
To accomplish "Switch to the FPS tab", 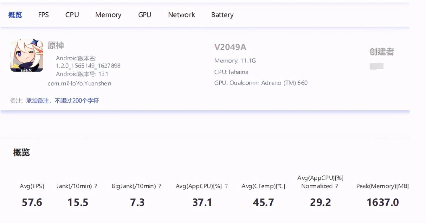I will (x=43, y=15).
